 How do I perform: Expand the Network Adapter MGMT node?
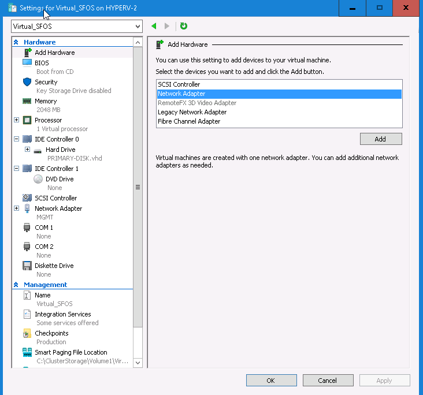tap(16, 208)
